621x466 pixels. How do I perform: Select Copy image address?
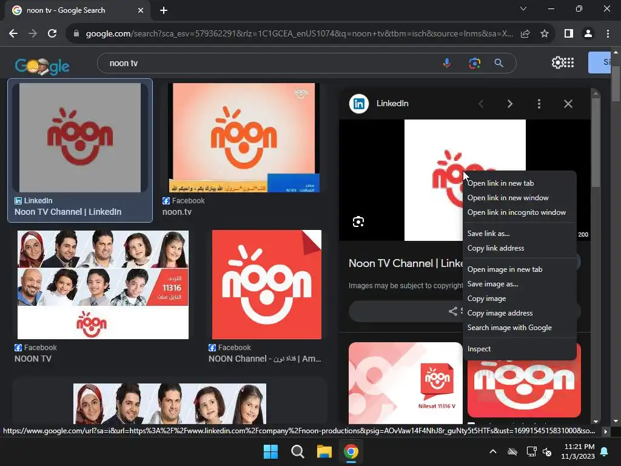click(x=500, y=313)
